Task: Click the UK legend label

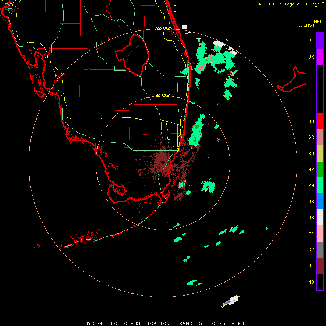Action: click(311, 57)
